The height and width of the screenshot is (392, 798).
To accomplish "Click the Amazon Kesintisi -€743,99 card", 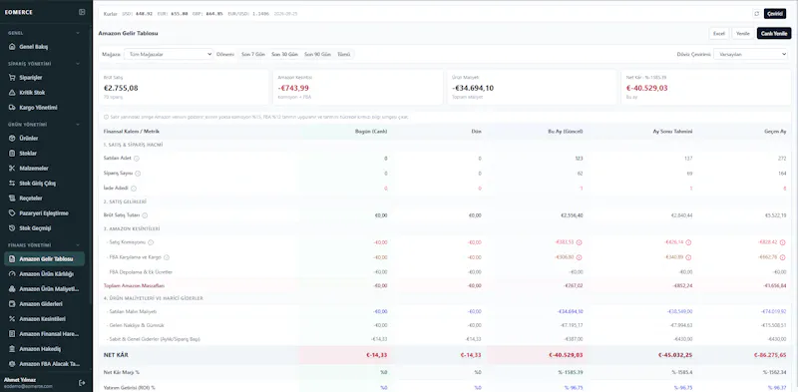I will pos(358,87).
